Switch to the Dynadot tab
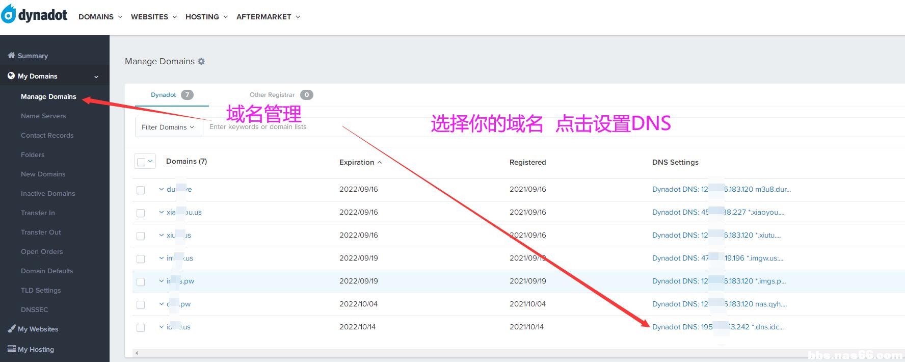905x362 pixels. tap(172, 95)
